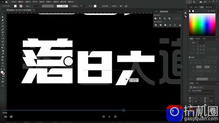Click fill color swatch in control bar
The image size is (219, 123).
[x=15, y=6]
